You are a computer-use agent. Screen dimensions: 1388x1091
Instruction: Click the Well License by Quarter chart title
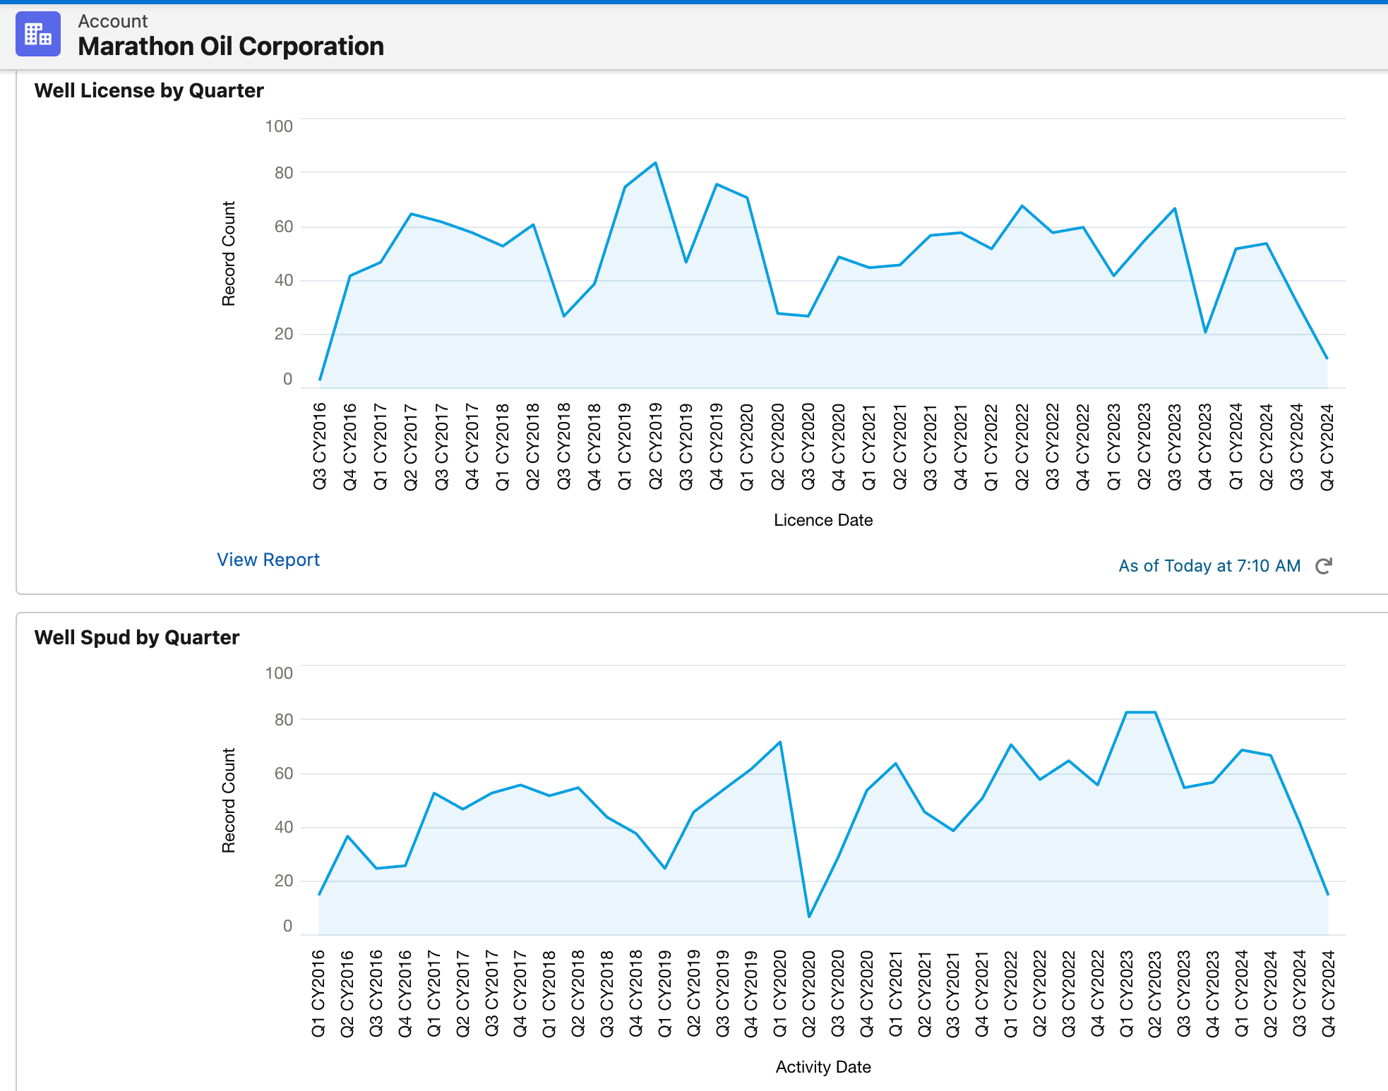tap(149, 90)
